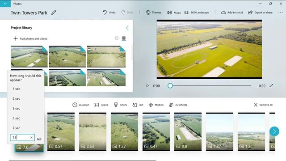Choose 5 sec duration
The image size is (286, 161).
click(25, 118)
